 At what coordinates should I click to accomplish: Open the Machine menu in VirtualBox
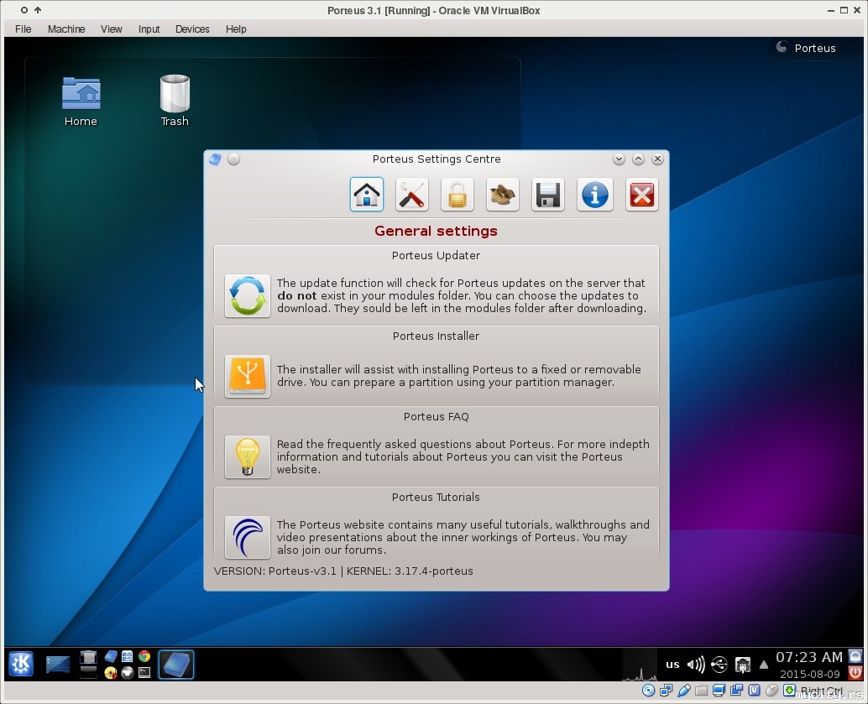66,29
